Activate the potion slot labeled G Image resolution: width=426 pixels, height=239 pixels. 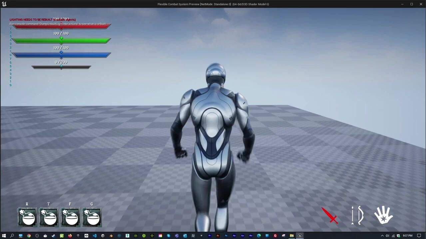tap(92, 217)
